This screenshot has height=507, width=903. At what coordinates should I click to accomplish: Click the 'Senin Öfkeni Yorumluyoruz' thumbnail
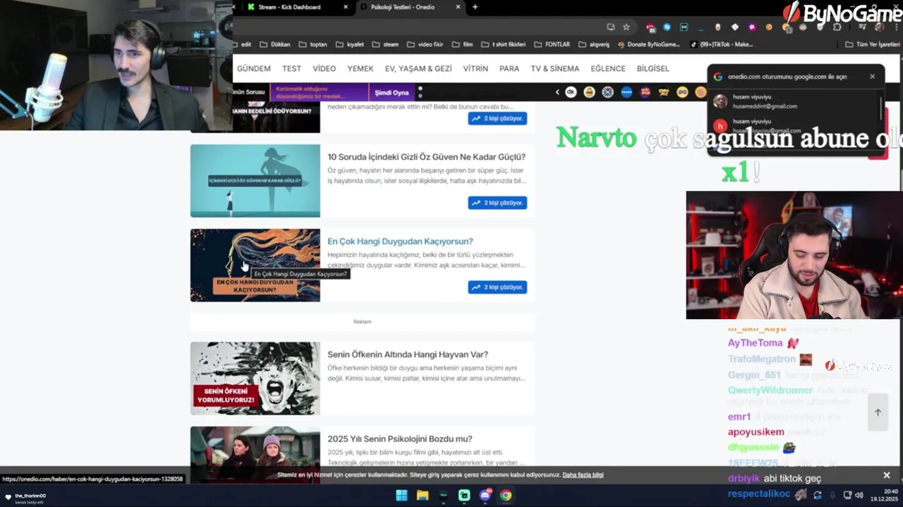click(x=255, y=378)
